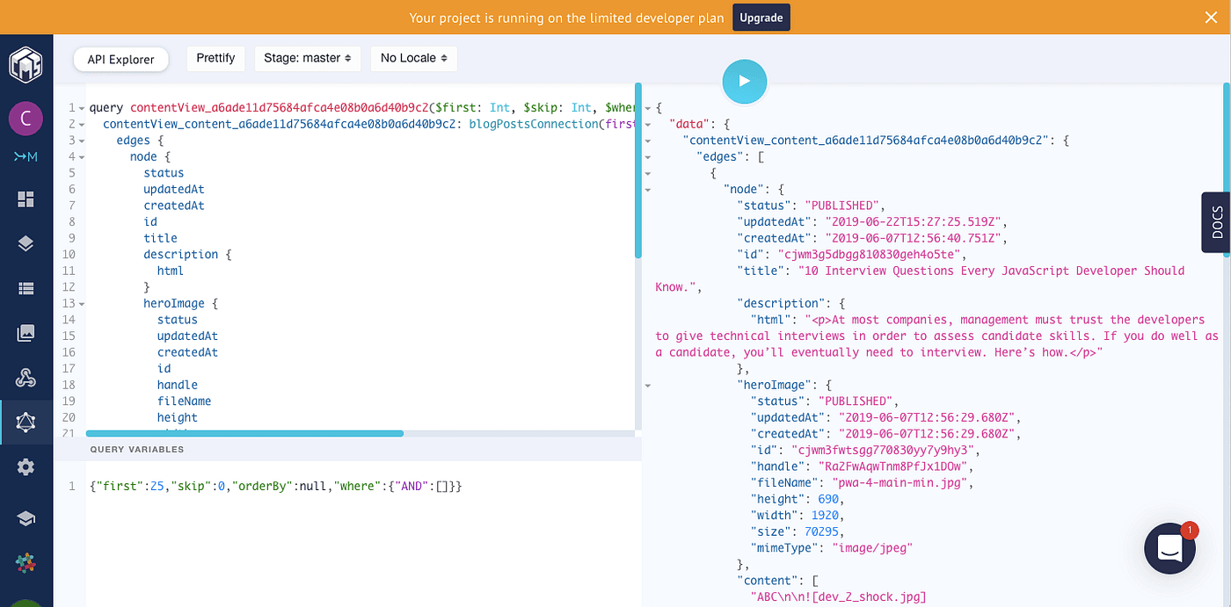The width and height of the screenshot is (1231, 607).
Task: Run the query with the play button
Action: tap(744, 81)
